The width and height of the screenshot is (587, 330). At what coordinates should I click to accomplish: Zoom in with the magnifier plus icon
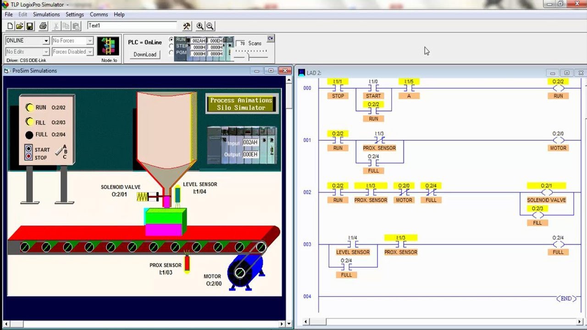tap(200, 26)
